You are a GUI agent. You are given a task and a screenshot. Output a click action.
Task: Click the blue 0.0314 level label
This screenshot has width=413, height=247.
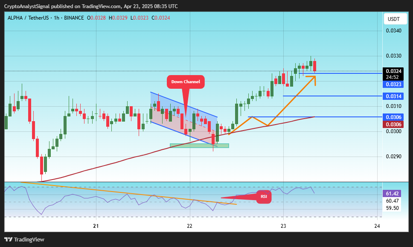pyautogui.click(x=393, y=96)
